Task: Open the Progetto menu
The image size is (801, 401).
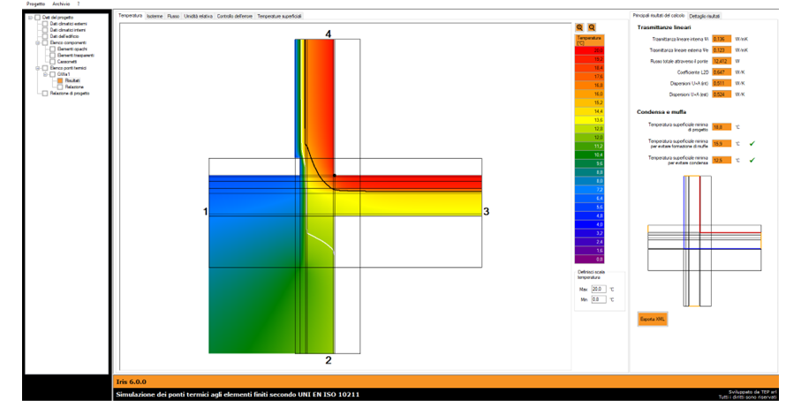Action: (x=35, y=4)
